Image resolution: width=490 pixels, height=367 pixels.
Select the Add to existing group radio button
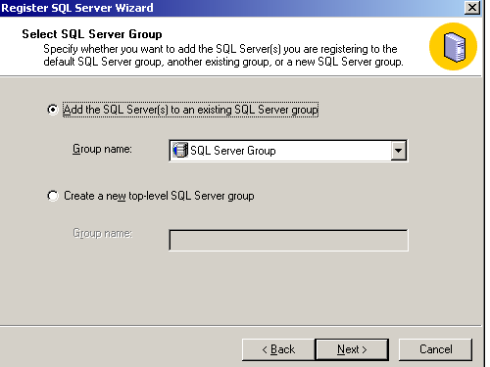tap(53, 110)
